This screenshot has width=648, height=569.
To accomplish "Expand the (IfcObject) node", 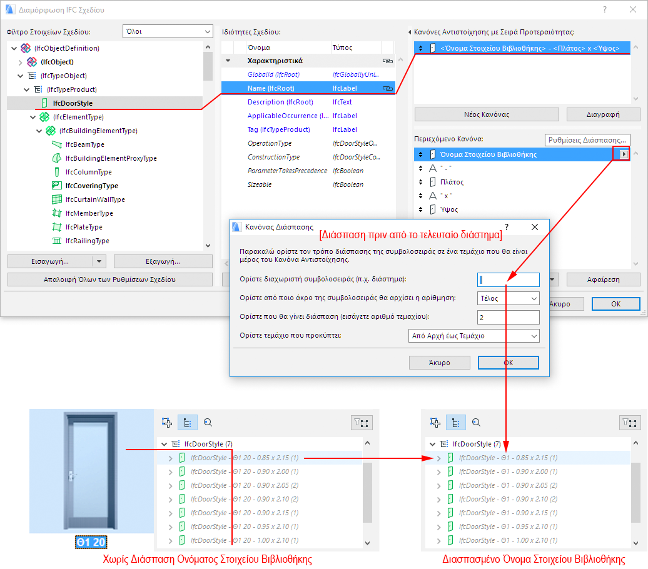I will 20,63.
